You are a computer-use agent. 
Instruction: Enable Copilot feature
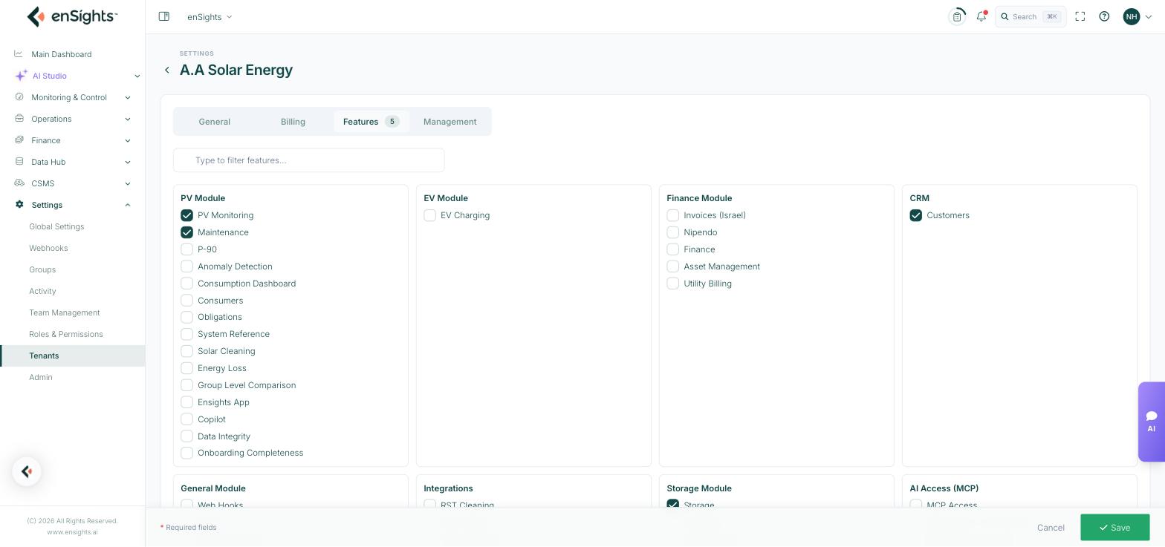point(186,419)
